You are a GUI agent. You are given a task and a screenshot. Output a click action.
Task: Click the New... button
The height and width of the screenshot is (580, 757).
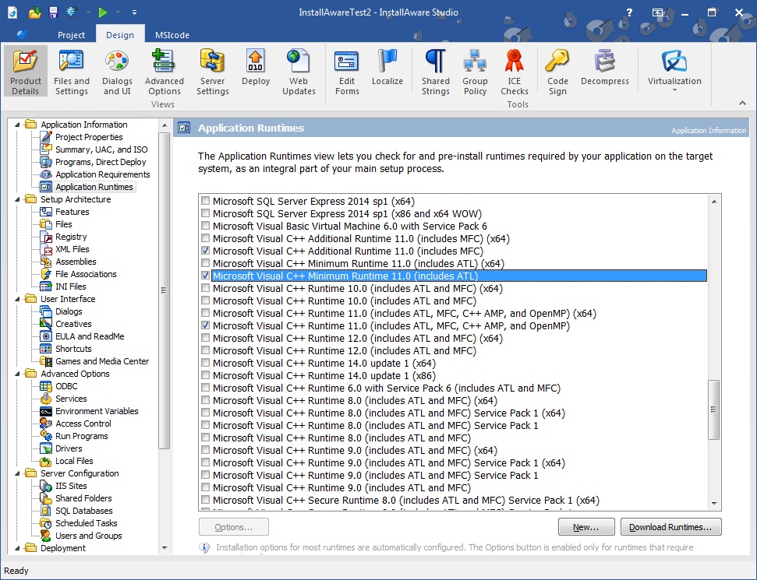click(586, 527)
